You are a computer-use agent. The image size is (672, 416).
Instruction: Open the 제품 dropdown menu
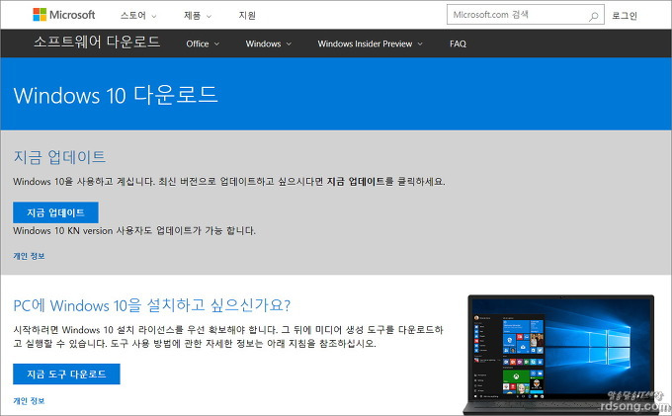tap(197, 16)
